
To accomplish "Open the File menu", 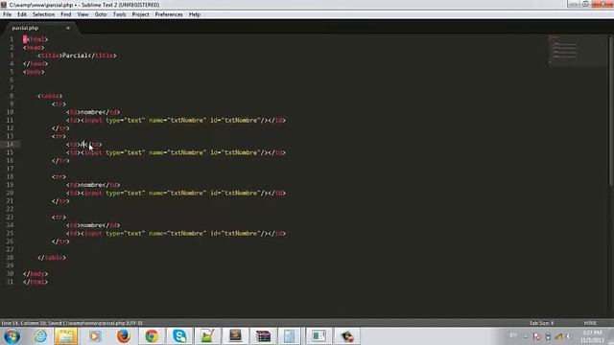I will [x=7, y=14].
